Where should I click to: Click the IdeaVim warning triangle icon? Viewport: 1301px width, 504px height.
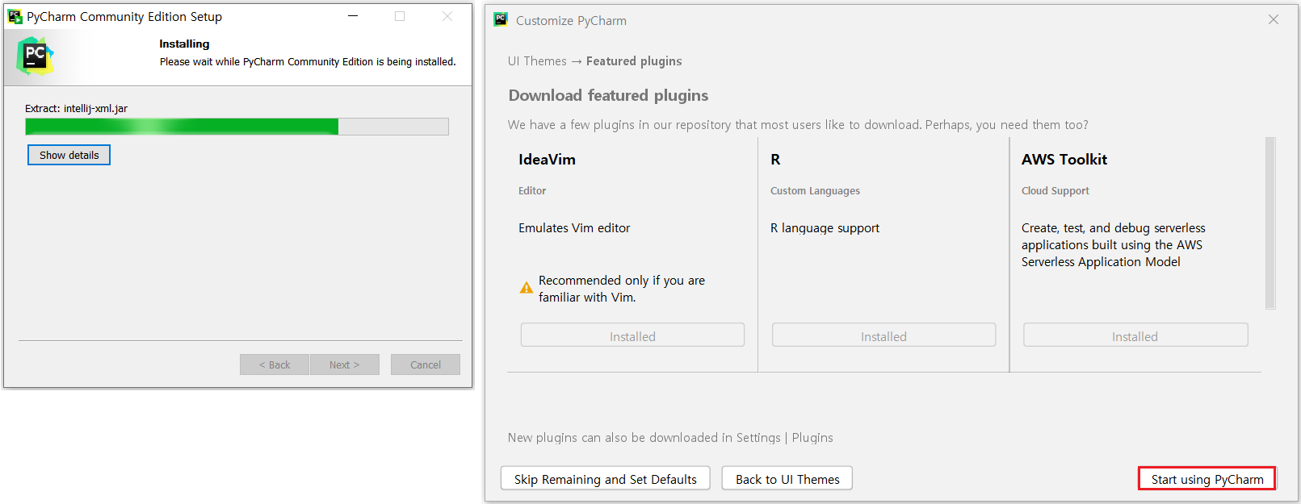coord(527,288)
